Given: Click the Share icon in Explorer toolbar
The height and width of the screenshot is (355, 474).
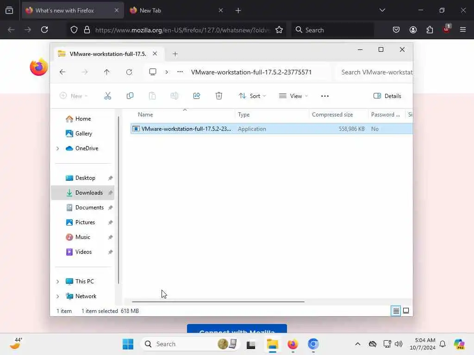Looking at the screenshot, I should click(196, 96).
